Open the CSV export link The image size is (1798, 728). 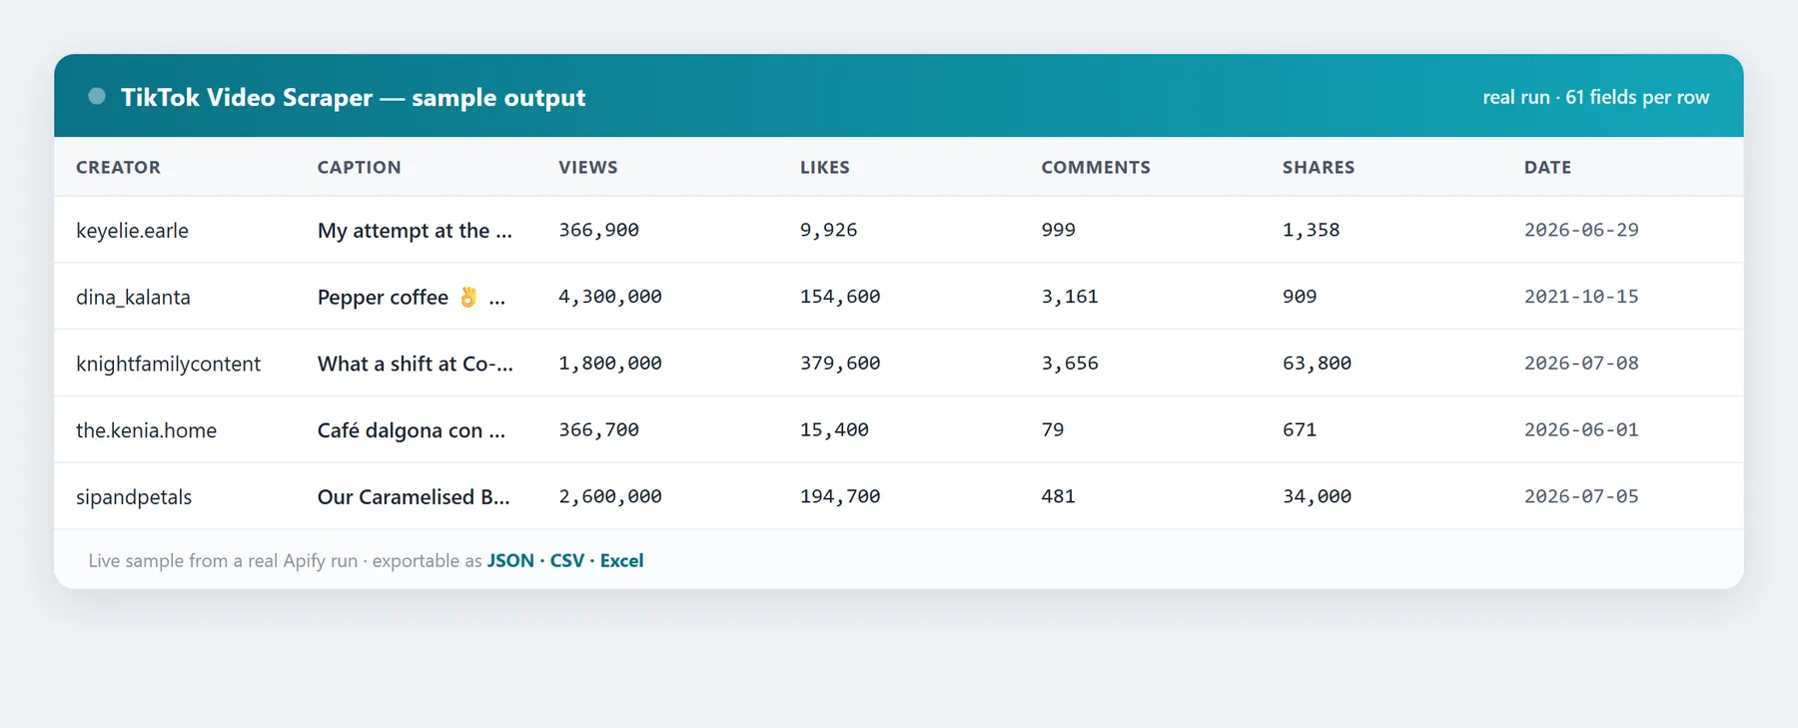(x=567, y=560)
